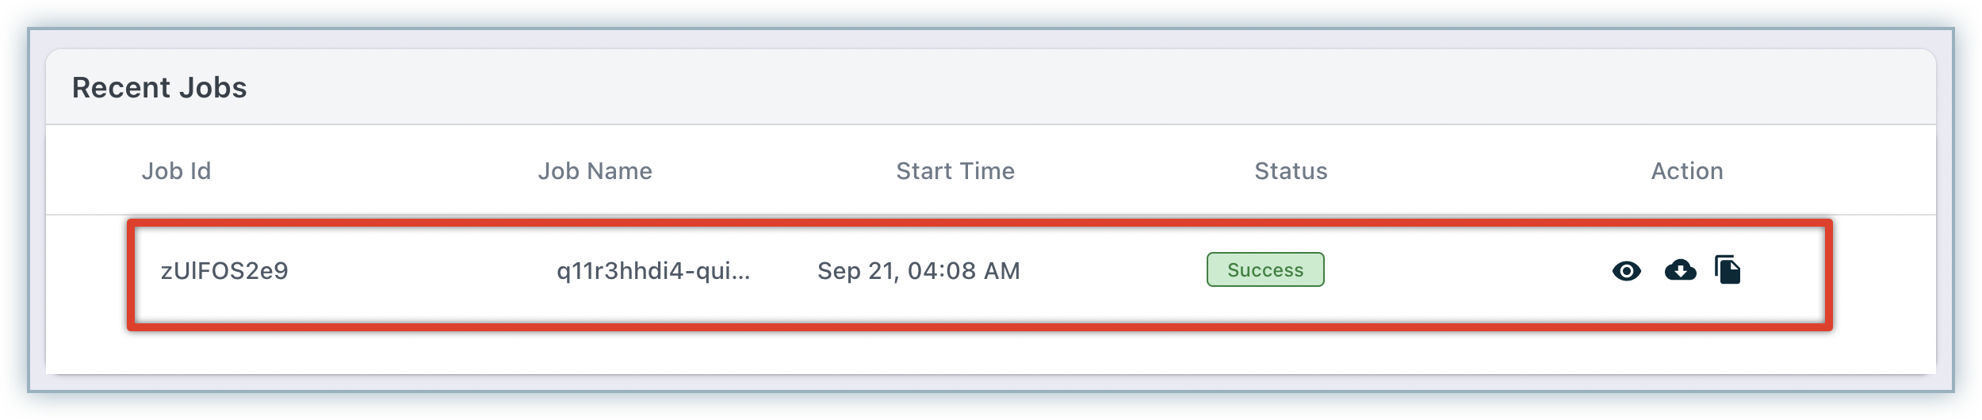
Task: Click the Sep 21, 04:08 AM start time
Action: 918,271
